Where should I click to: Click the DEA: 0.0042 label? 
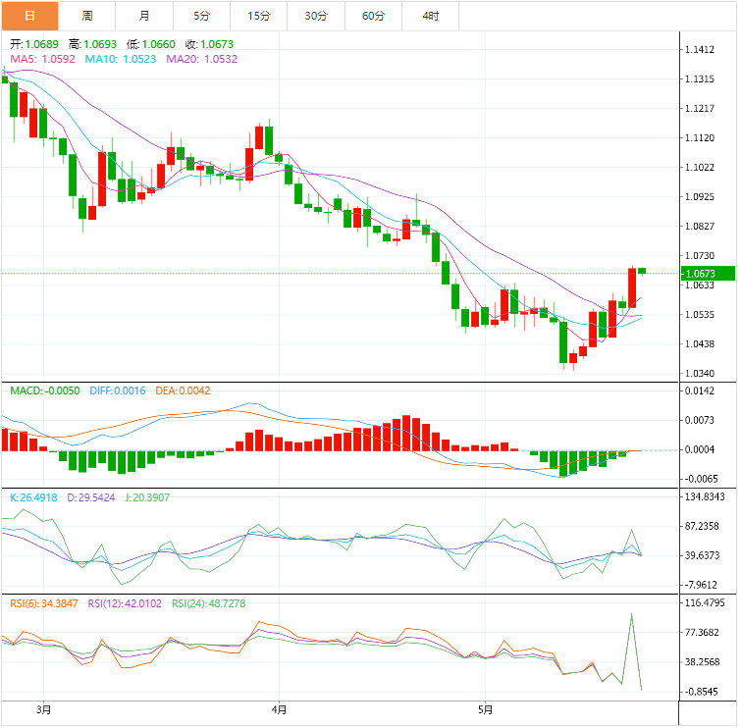pyautogui.click(x=183, y=390)
